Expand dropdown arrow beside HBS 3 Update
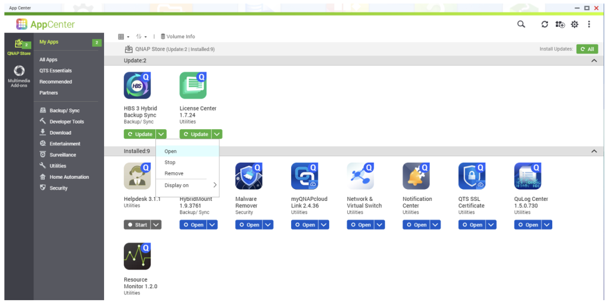Screen dimensions: 612x305 click(x=161, y=135)
